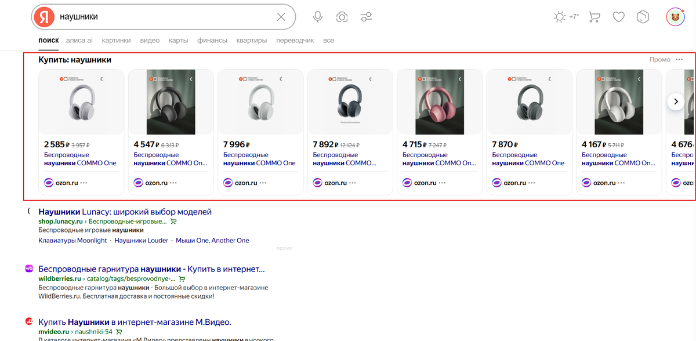Click the ozon.ru logo on the 2 585 ₽ card
The width and height of the screenshot is (696, 341).
point(49,183)
